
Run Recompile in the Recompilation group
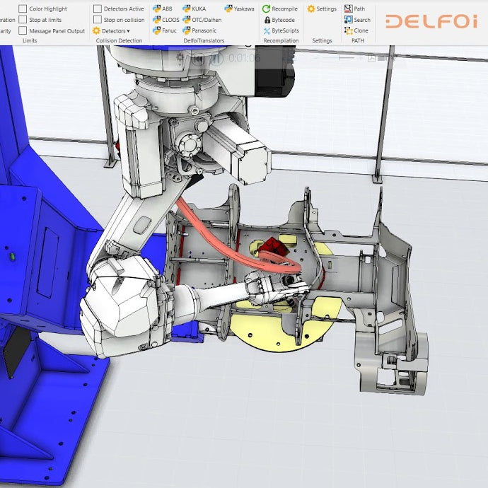tap(280, 9)
